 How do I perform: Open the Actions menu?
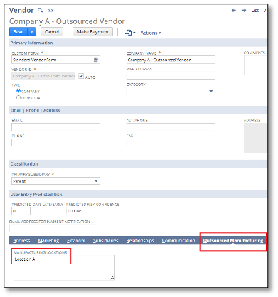pyautogui.click(x=151, y=33)
